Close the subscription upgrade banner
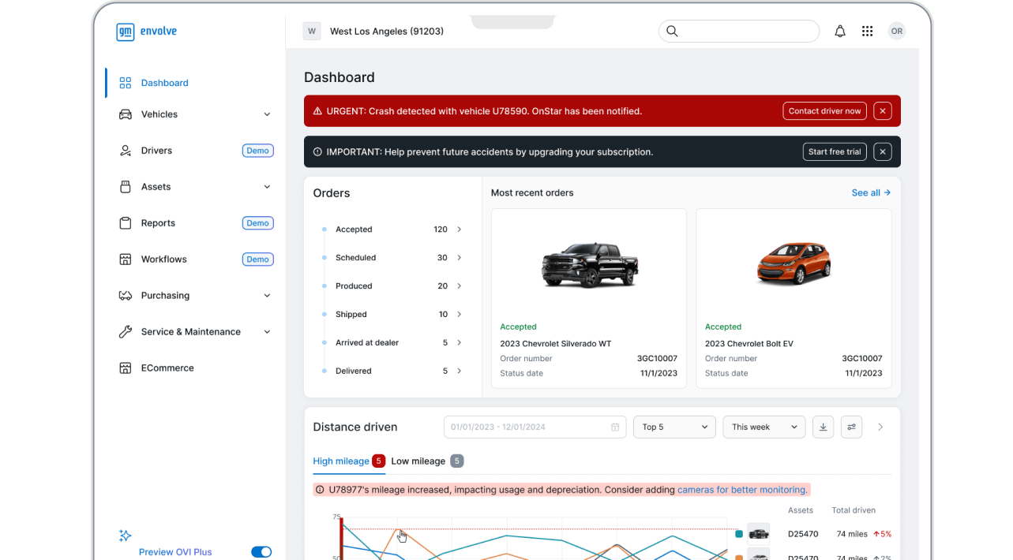The height and width of the screenshot is (560, 1013). tap(883, 151)
